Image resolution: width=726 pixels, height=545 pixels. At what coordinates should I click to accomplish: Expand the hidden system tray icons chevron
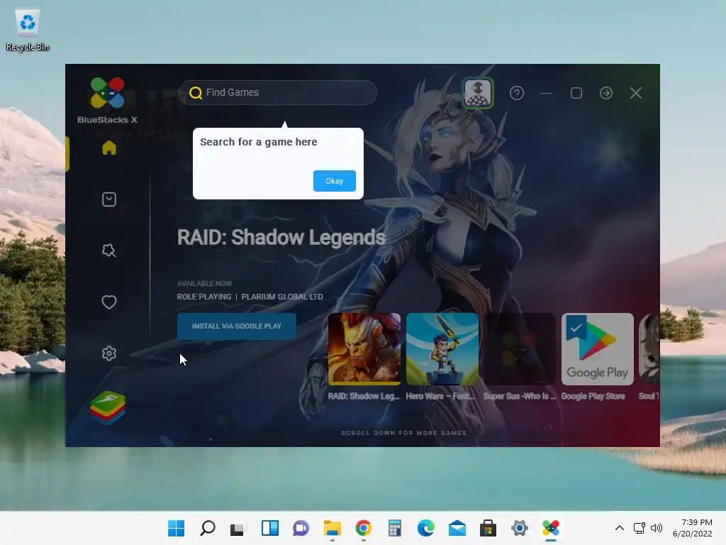point(620,528)
